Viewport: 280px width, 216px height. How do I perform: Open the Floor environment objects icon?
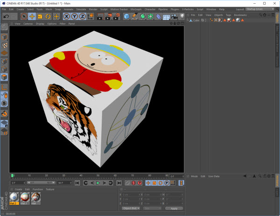click(x=167, y=16)
